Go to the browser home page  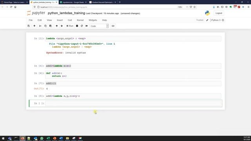(x=15, y=7)
